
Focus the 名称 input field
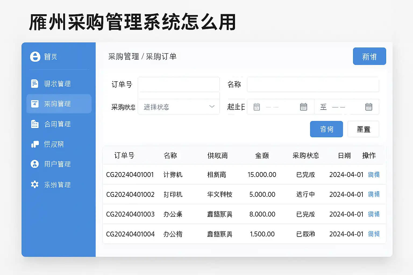313,84
